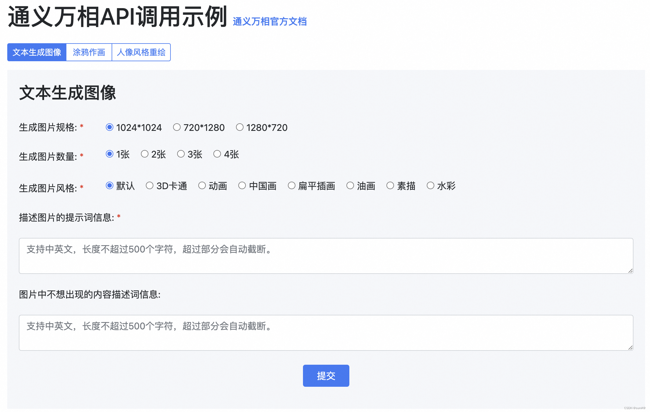
Task: Select the 720*1280 image size option
Action: 177,127
